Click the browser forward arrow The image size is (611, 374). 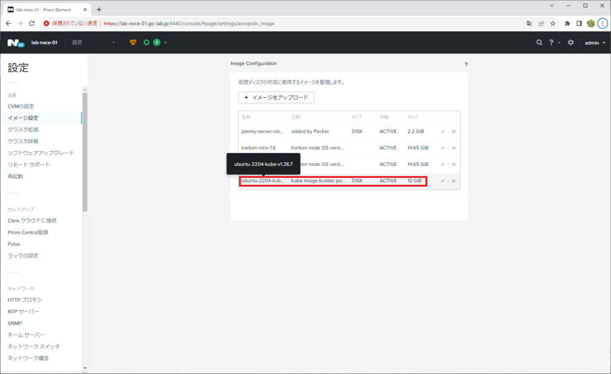20,23
